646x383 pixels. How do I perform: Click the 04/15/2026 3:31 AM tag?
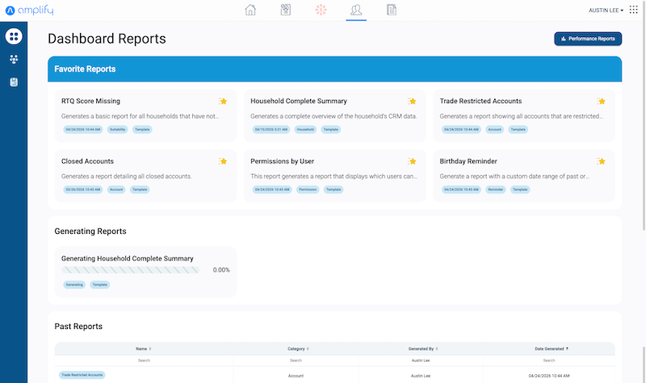271,130
